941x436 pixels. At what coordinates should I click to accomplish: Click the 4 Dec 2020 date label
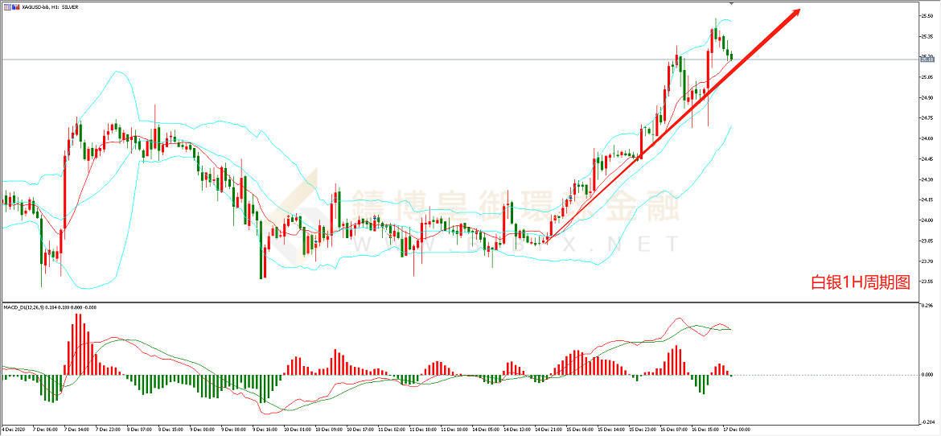point(15,430)
